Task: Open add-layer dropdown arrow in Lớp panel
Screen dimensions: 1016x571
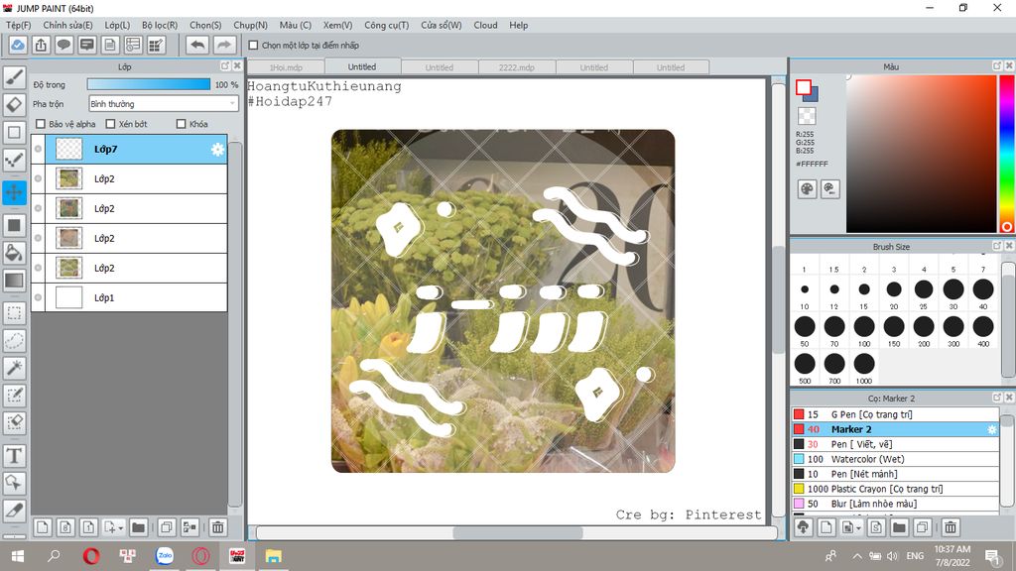Action: pos(120,528)
